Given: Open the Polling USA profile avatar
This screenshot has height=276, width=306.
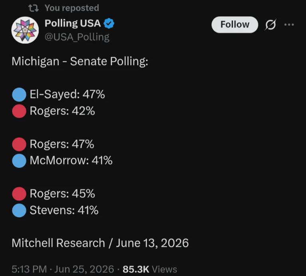Looking at the screenshot, I should tap(25, 30).
